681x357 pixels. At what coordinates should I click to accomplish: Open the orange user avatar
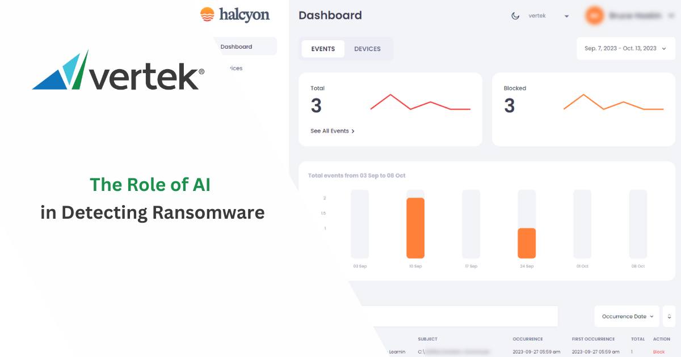595,16
